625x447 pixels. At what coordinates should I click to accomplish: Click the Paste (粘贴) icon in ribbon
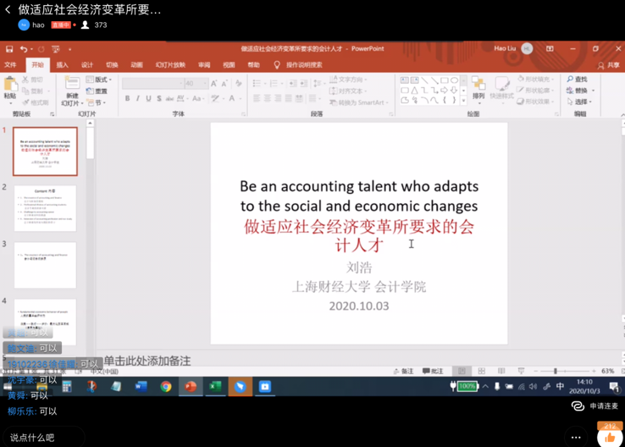tap(11, 87)
